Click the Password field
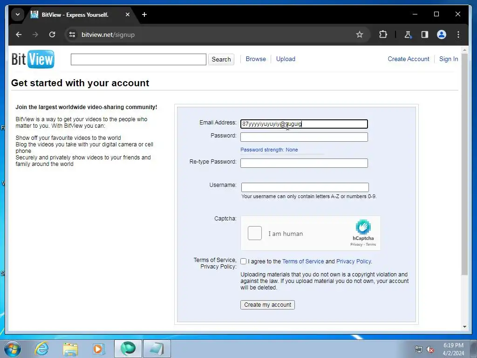477x358 pixels. (x=304, y=137)
